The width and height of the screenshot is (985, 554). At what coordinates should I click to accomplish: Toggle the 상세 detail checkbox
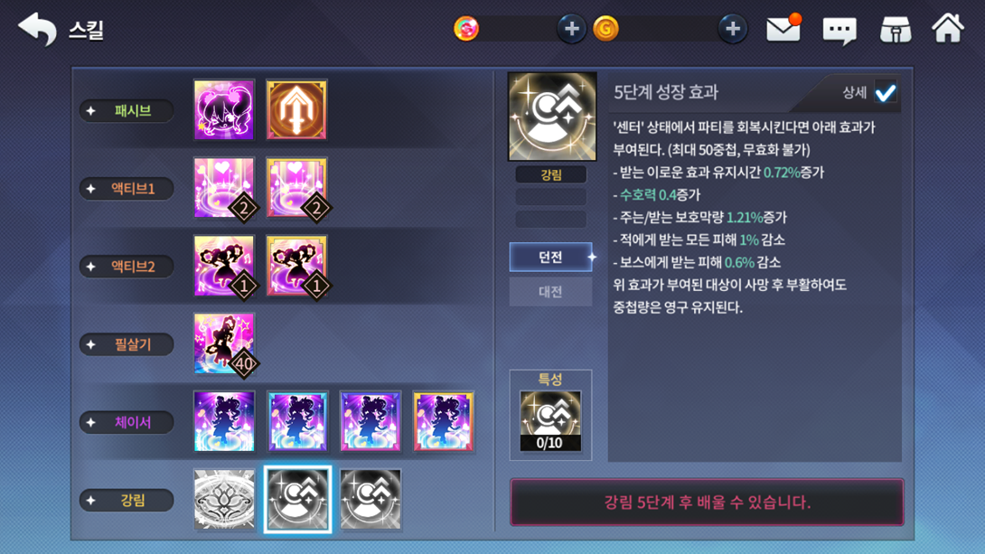[x=886, y=93]
